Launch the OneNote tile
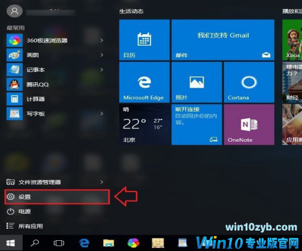302x251 pixels. [x=249, y=124]
